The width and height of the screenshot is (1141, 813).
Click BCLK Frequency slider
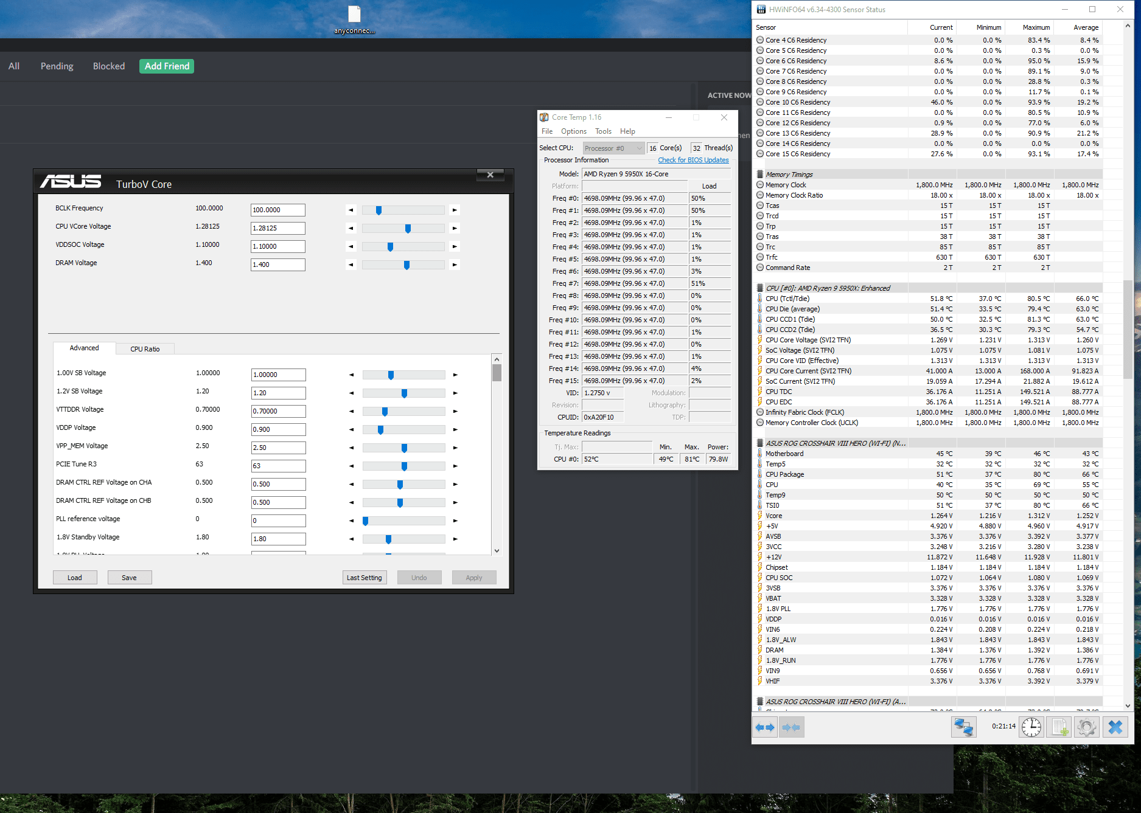click(403, 210)
